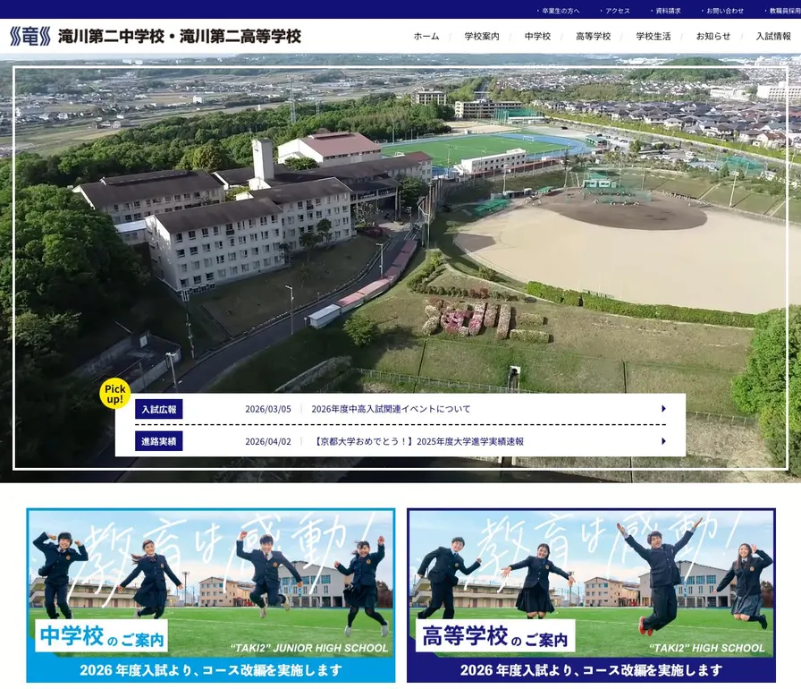Viewport: 801px width, 689px height.
Task: Open 高等学校 menu item
Action: [x=593, y=37]
